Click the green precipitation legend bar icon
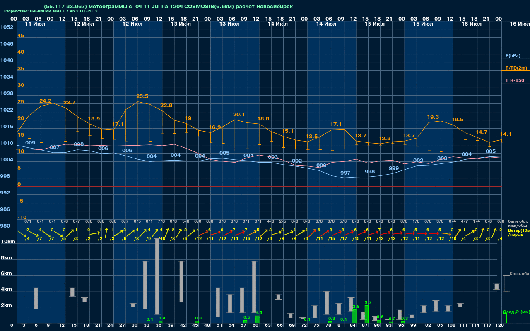530x331 pixels. coord(505,318)
